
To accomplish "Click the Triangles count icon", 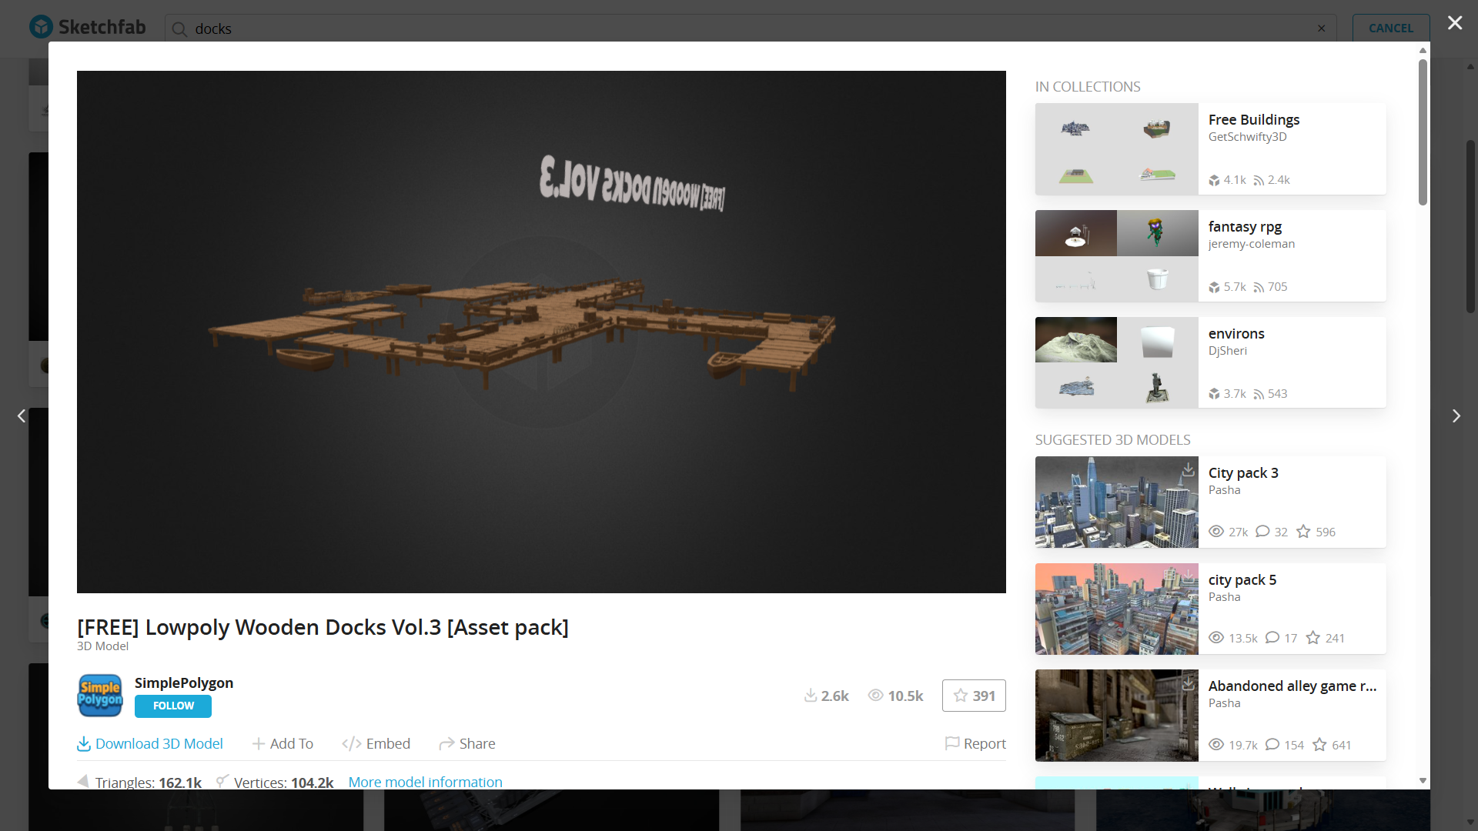I will click(x=83, y=781).
